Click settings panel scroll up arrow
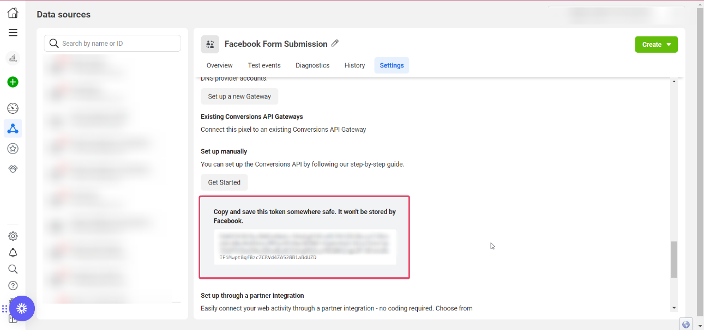Viewport: 704px width, 330px height. [x=674, y=82]
